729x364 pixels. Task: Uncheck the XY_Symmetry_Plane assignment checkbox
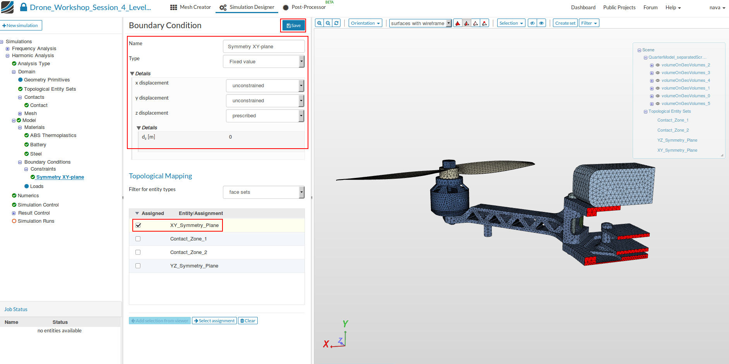pos(138,225)
